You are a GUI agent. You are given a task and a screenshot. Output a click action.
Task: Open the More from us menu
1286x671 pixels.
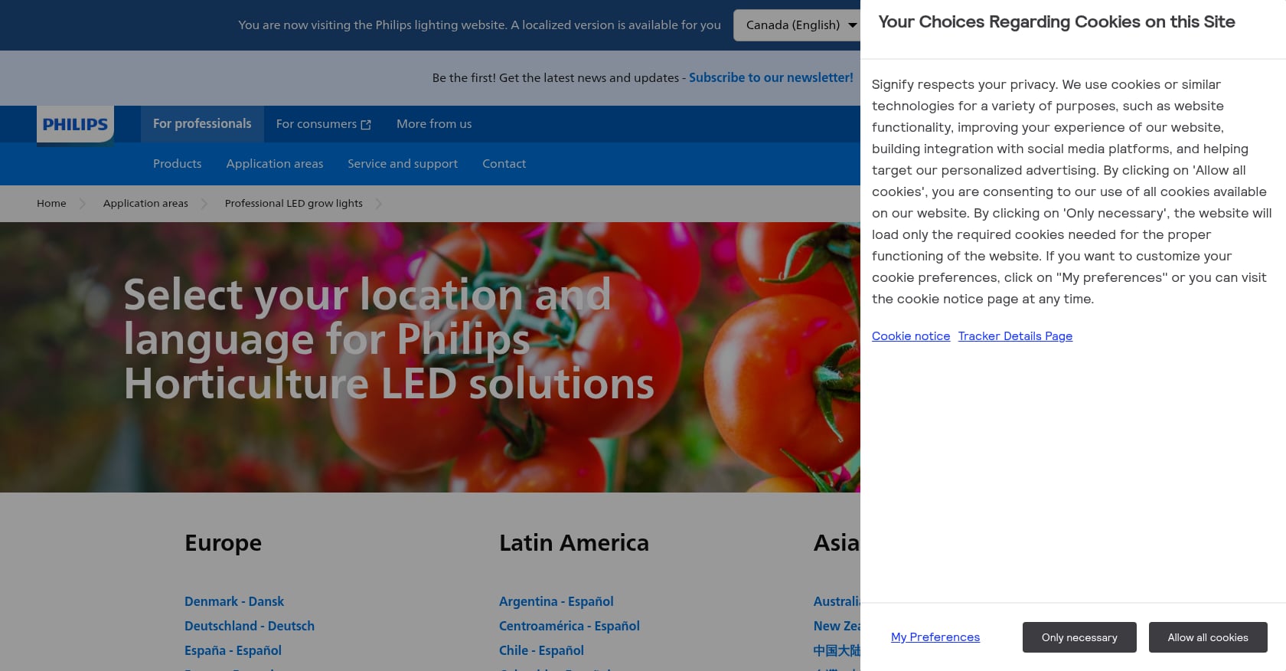[x=434, y=124]
